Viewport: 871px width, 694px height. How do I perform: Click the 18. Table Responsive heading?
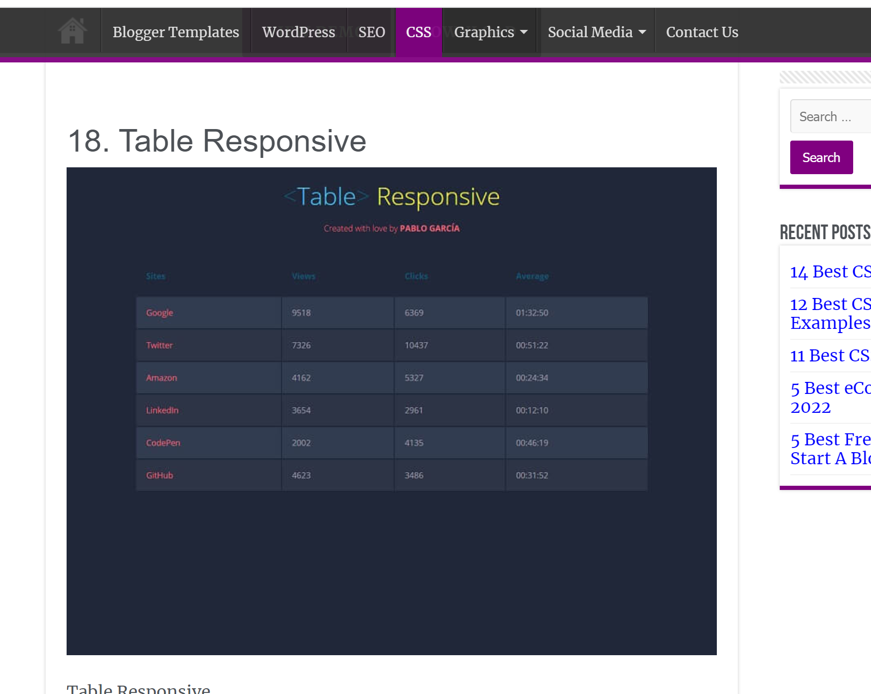(x=217, y=141)
